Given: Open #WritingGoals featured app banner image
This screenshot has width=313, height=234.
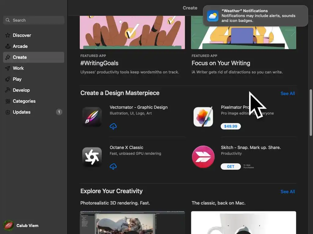Looking at the screenshot, I should [x=132, y=32].
